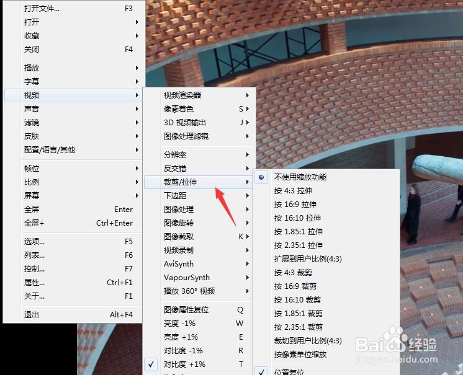Select 裁切到用户比例(4:3) option
Viewport: 463px width, 375px height.
click(x=326, y=341)
